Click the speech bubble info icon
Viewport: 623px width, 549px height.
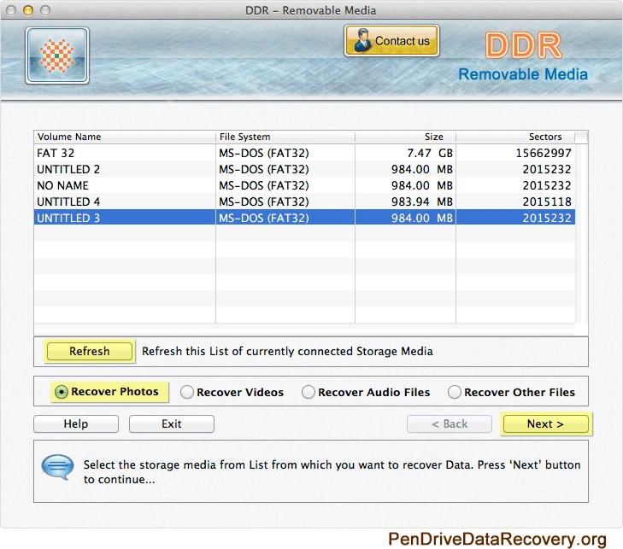tap(58, 467)
